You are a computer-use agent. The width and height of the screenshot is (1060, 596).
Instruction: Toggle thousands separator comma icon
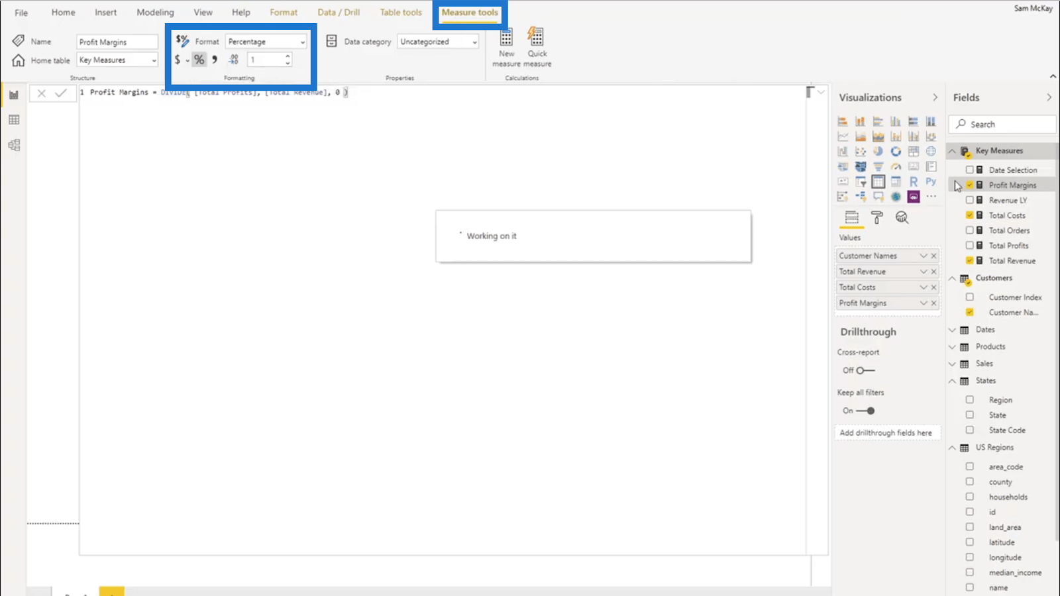[215, 60]
